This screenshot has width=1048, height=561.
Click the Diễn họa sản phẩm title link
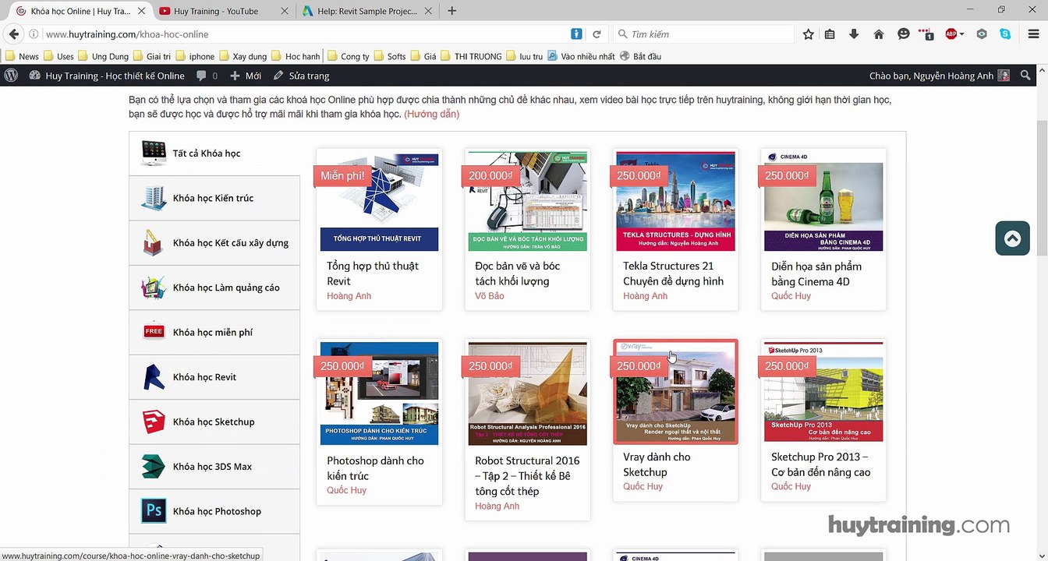pos(816,273)
